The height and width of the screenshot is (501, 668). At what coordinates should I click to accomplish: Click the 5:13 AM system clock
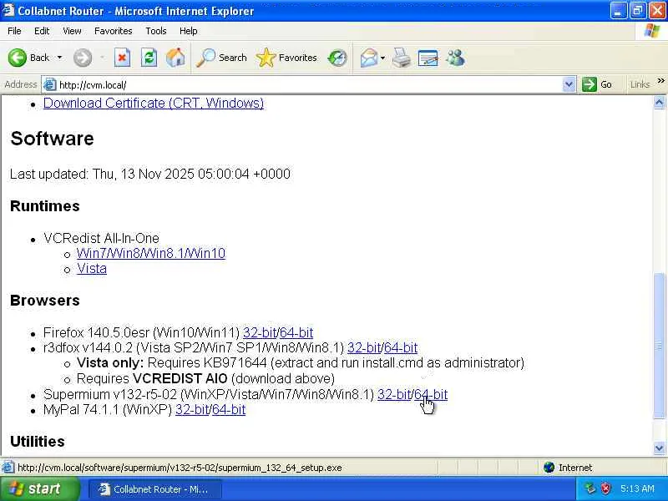(x=637, y=489)
